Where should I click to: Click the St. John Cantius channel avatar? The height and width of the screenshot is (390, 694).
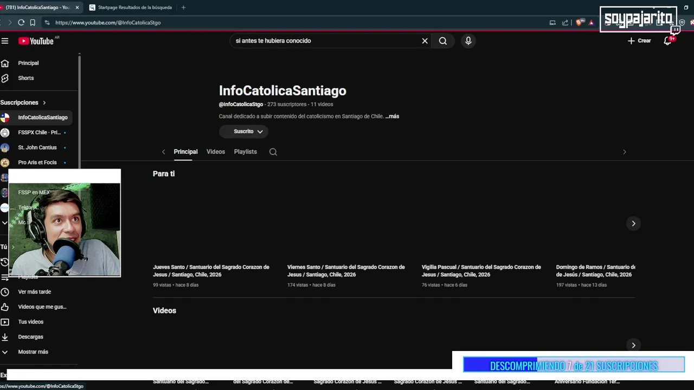tap(5, 147)
